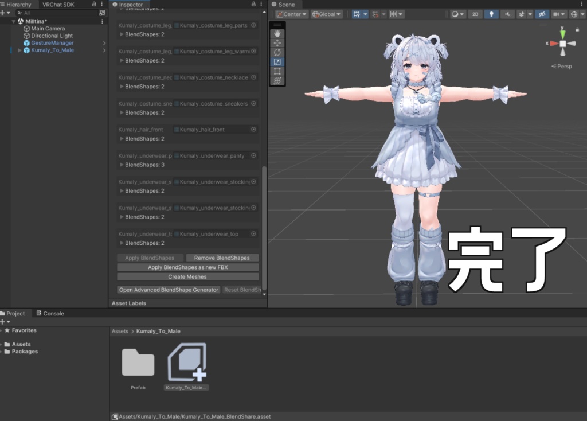Switch to the Console tab
This screenshot has height=421, width=587.
tap(50, 314)
